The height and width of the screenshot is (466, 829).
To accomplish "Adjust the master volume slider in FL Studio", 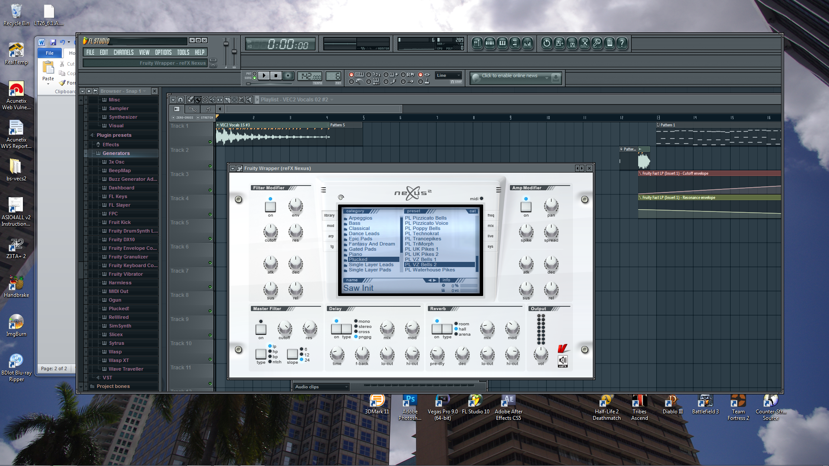I will [x=226, y=44].
